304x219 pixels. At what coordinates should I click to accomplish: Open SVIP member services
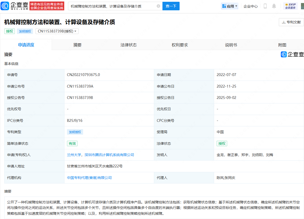tap(290, 6)
